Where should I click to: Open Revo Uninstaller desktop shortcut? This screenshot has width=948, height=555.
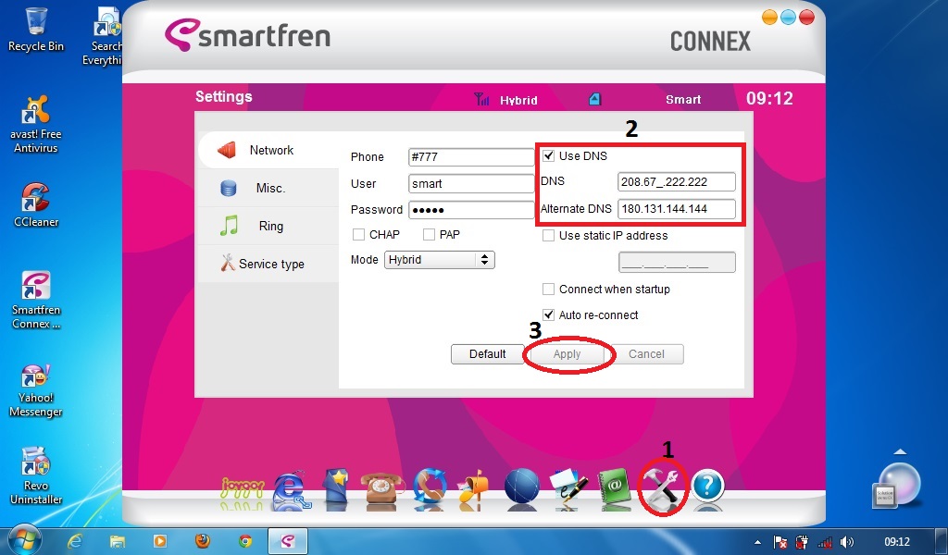click(36, 475)
